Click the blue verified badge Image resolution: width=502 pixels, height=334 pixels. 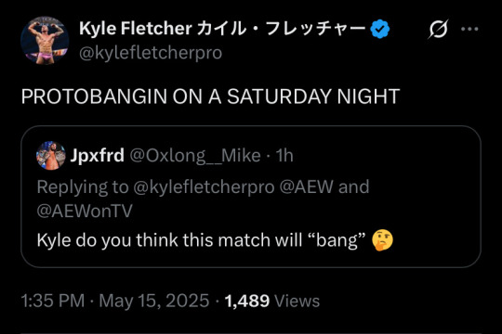[379, 29]
